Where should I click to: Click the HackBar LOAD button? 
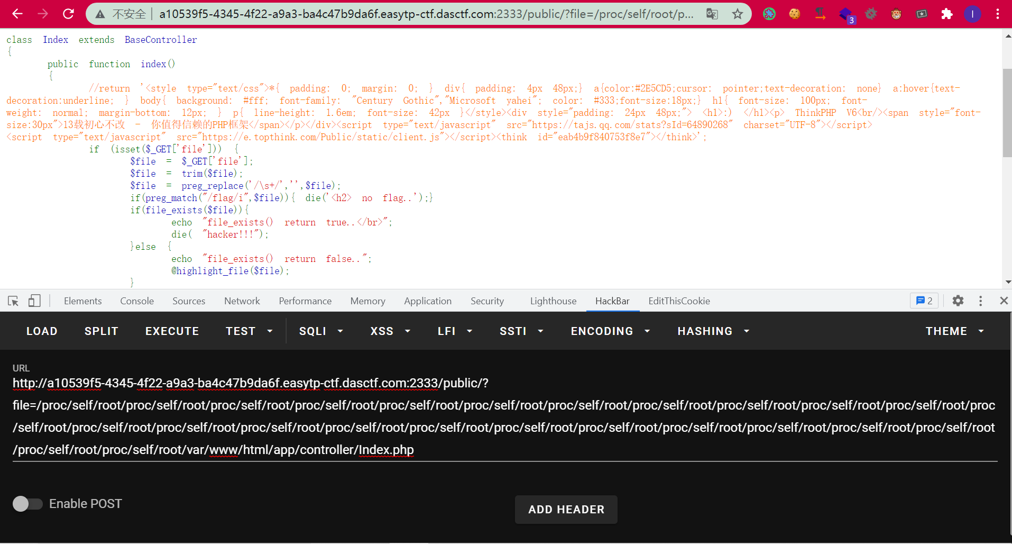click(x=42, y=331)
